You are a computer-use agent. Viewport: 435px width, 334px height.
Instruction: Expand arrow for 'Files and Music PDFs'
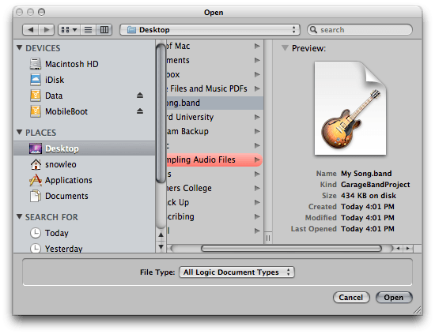point(257,88)
